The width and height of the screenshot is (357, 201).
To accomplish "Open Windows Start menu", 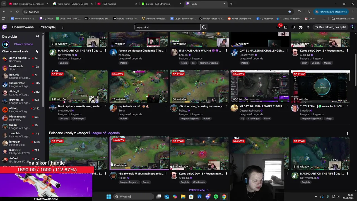I will [x=108, y=197].
